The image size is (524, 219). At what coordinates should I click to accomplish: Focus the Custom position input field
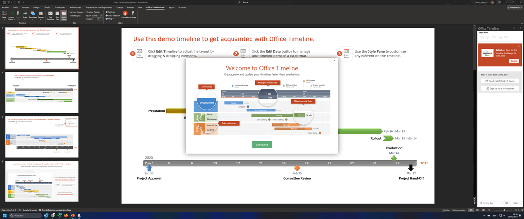[x=99, y=19]
